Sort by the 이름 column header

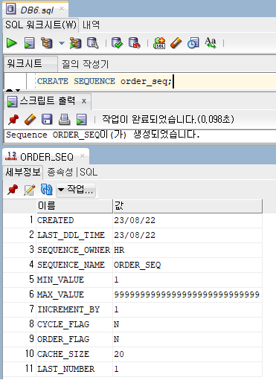(74, 206)
